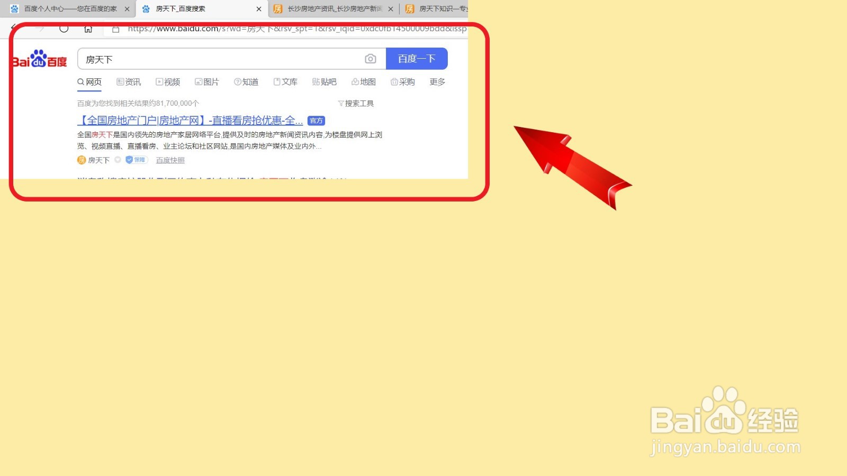
Task: Open image search via the camera icon
Action: 371,59
